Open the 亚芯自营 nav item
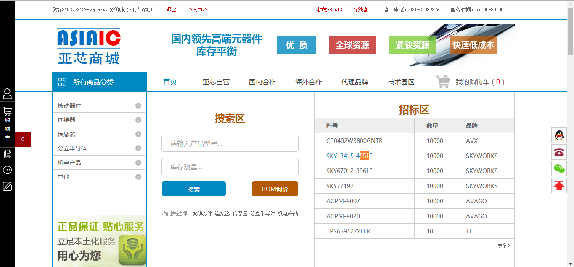Viewport: 574px width, 267px height. (216, 82)
